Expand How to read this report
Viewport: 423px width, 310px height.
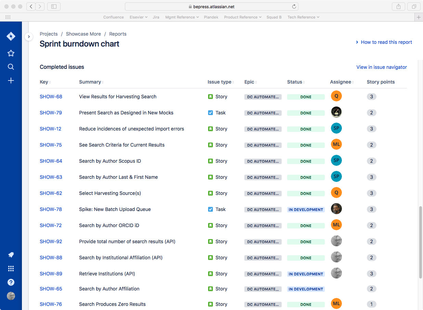(x=384, y=42)
